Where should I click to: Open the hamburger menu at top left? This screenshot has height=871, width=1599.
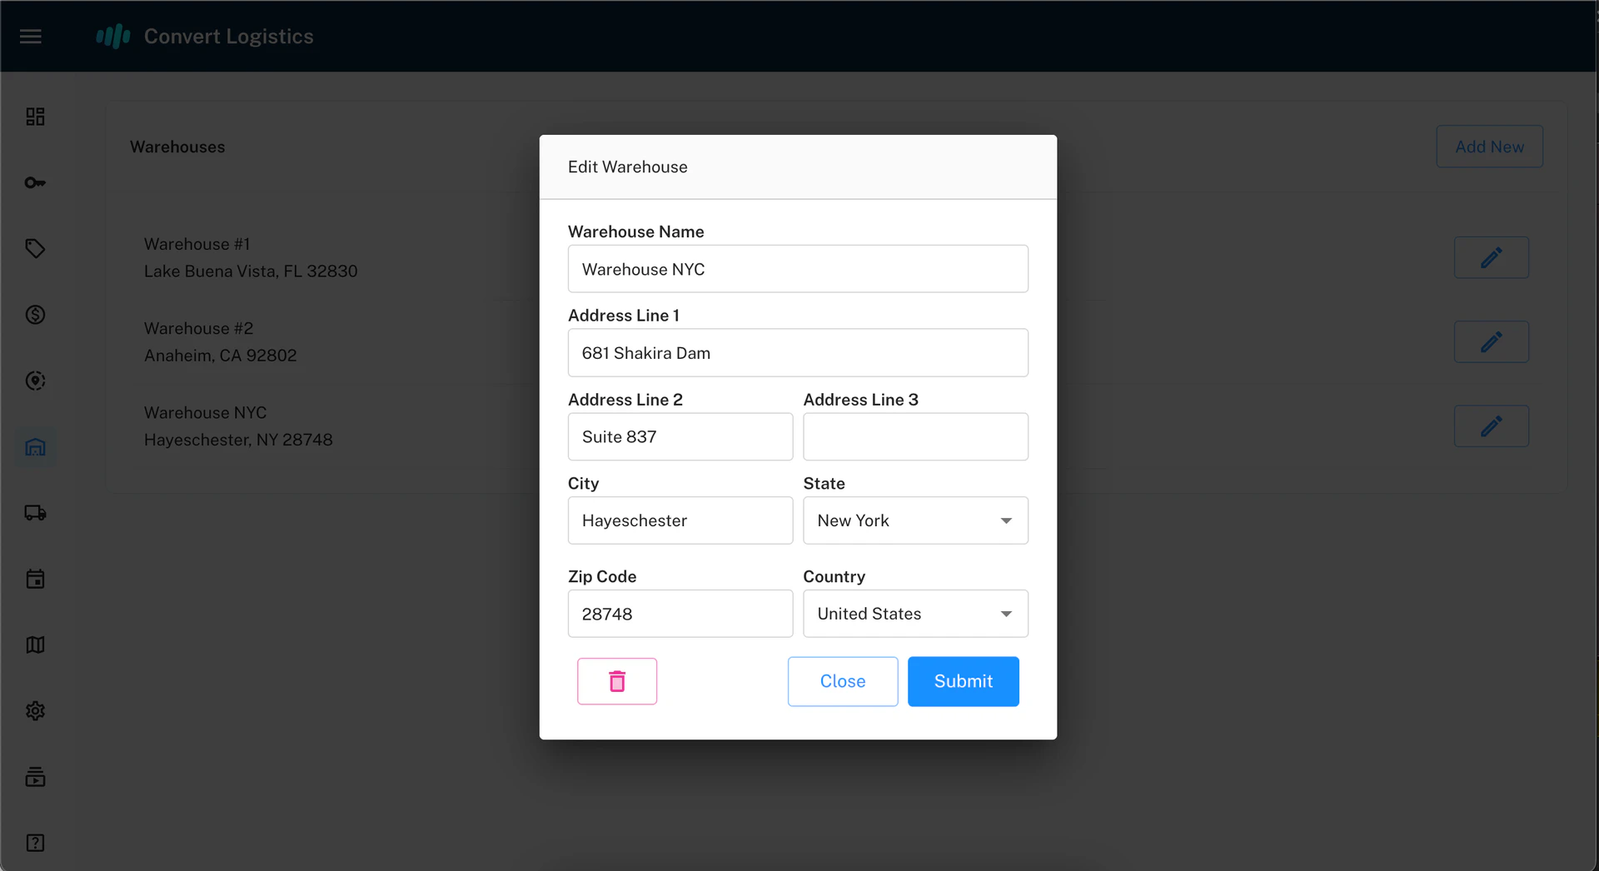coord(31,36)
